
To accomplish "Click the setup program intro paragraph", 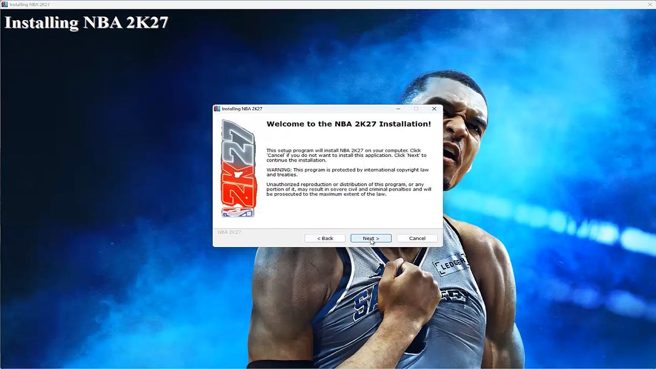I will point(346,155).
